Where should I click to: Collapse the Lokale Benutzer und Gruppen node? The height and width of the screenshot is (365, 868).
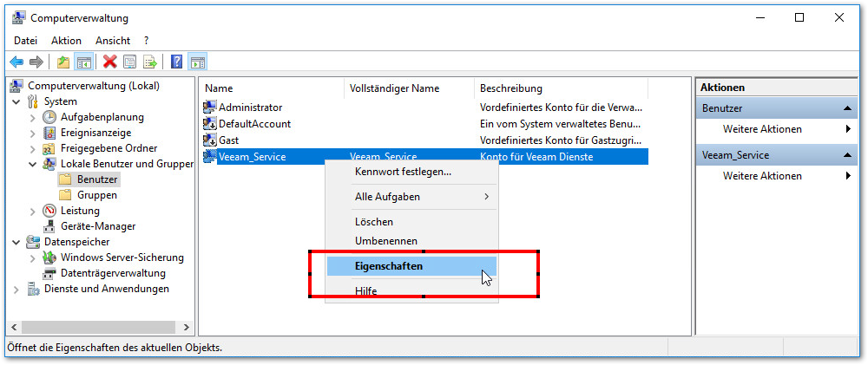(x=33, y=164)
